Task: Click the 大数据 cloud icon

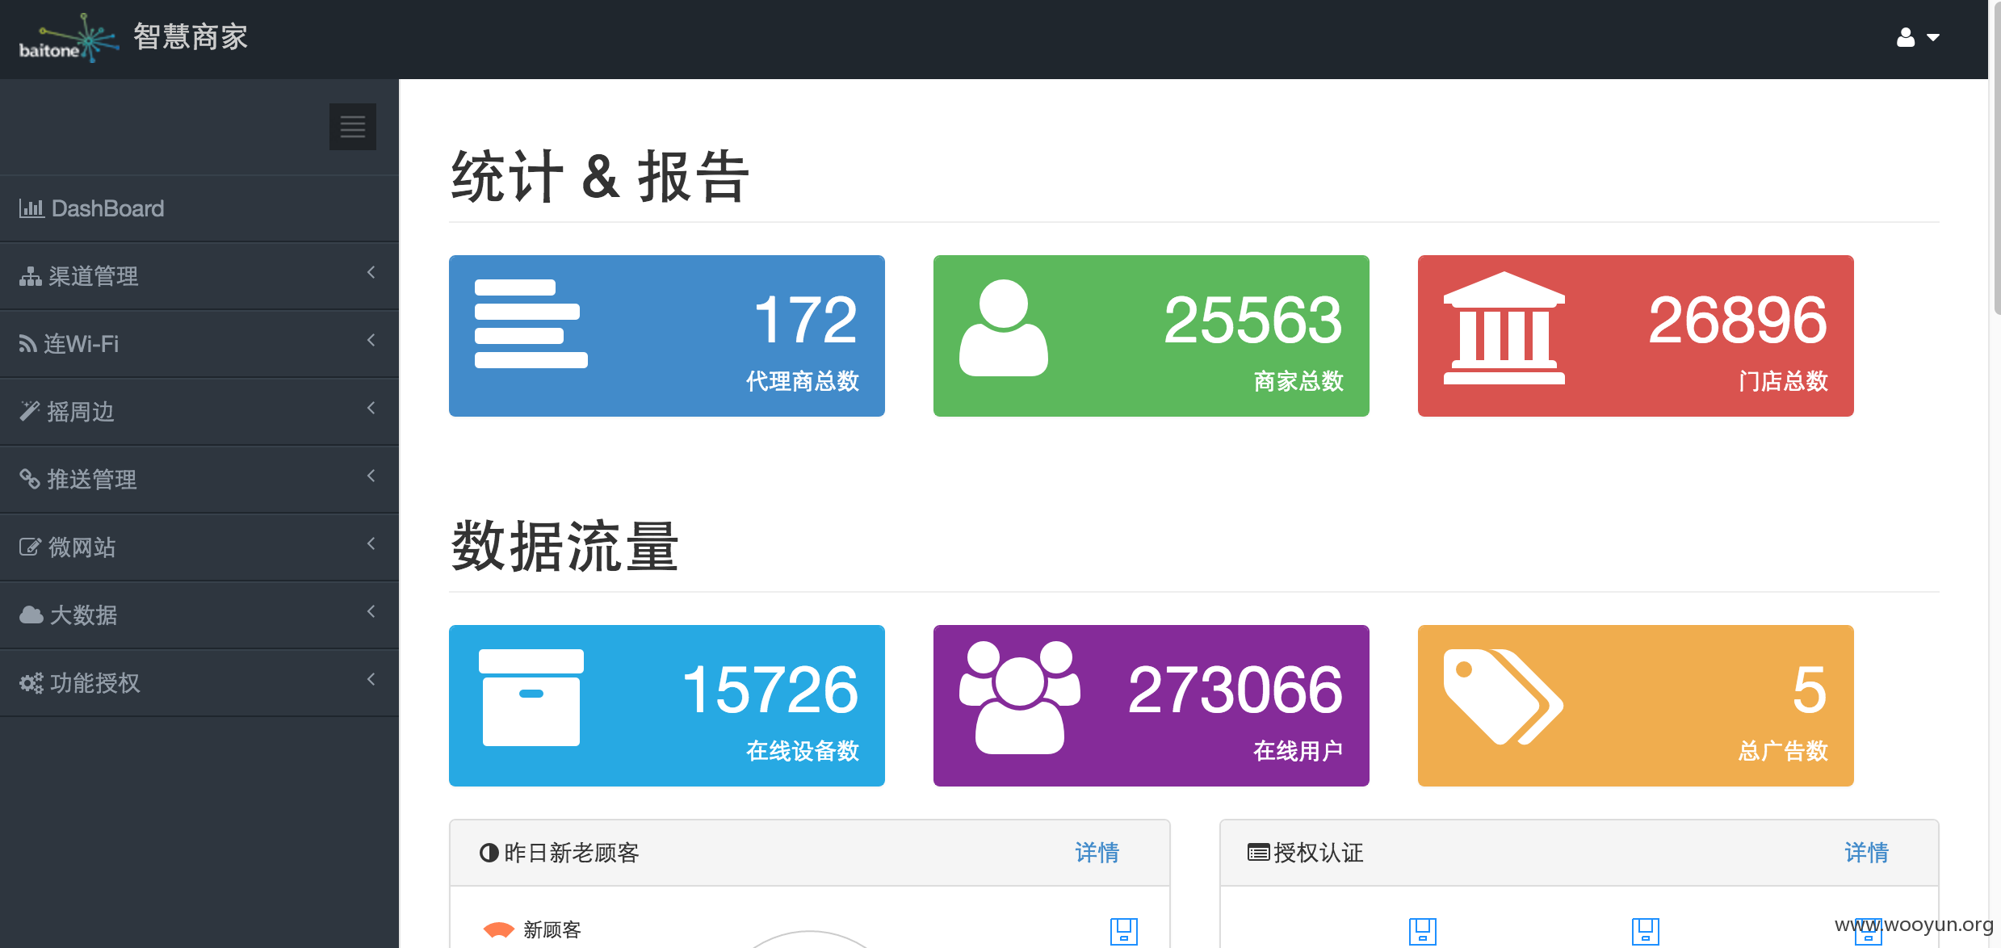Action: coord(31,615)
